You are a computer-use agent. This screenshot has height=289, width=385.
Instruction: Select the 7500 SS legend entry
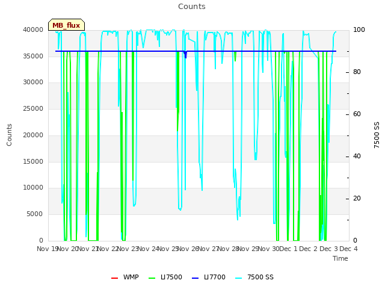point(254,277)
